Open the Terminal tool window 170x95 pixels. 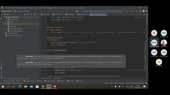[70, 81]
